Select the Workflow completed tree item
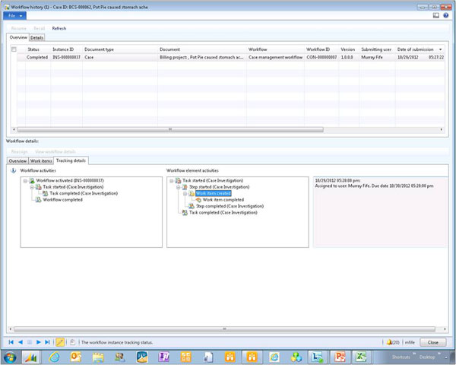This screenshot has width=456, height=365. [x=62, y=200]
